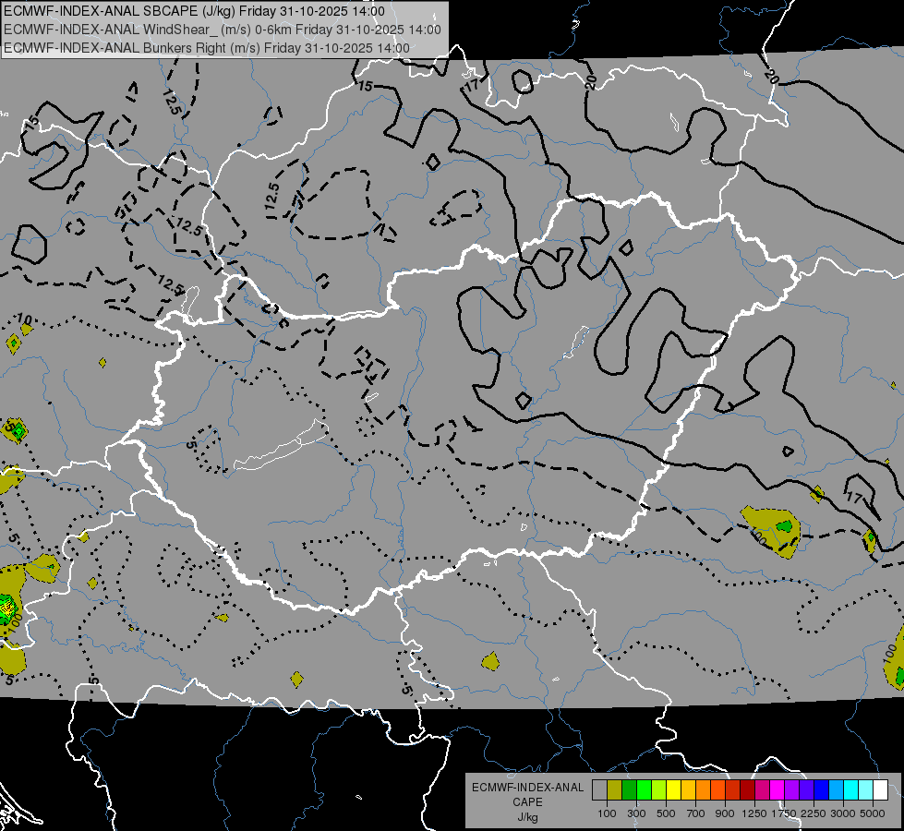Click the yellow-green lime legend swatch

tap(658, 789)
